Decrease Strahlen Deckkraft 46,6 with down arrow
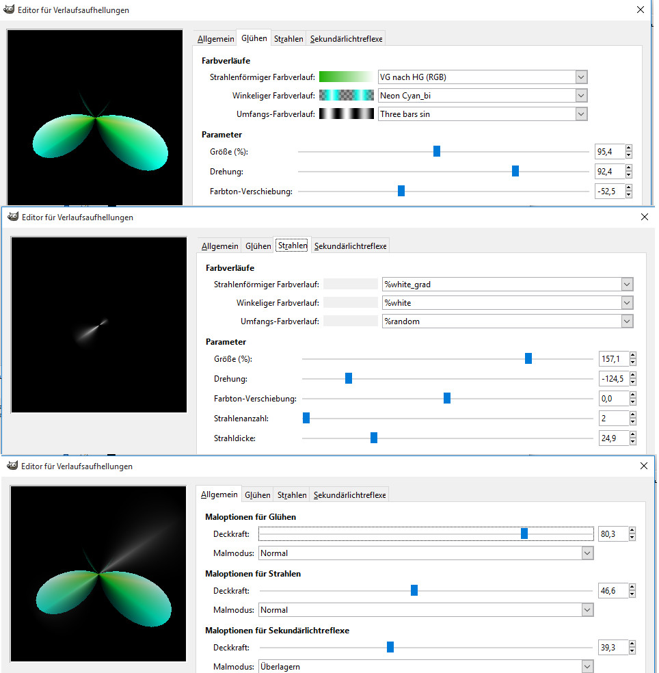Viewport: 659px width, 673px height. [632, 594]
